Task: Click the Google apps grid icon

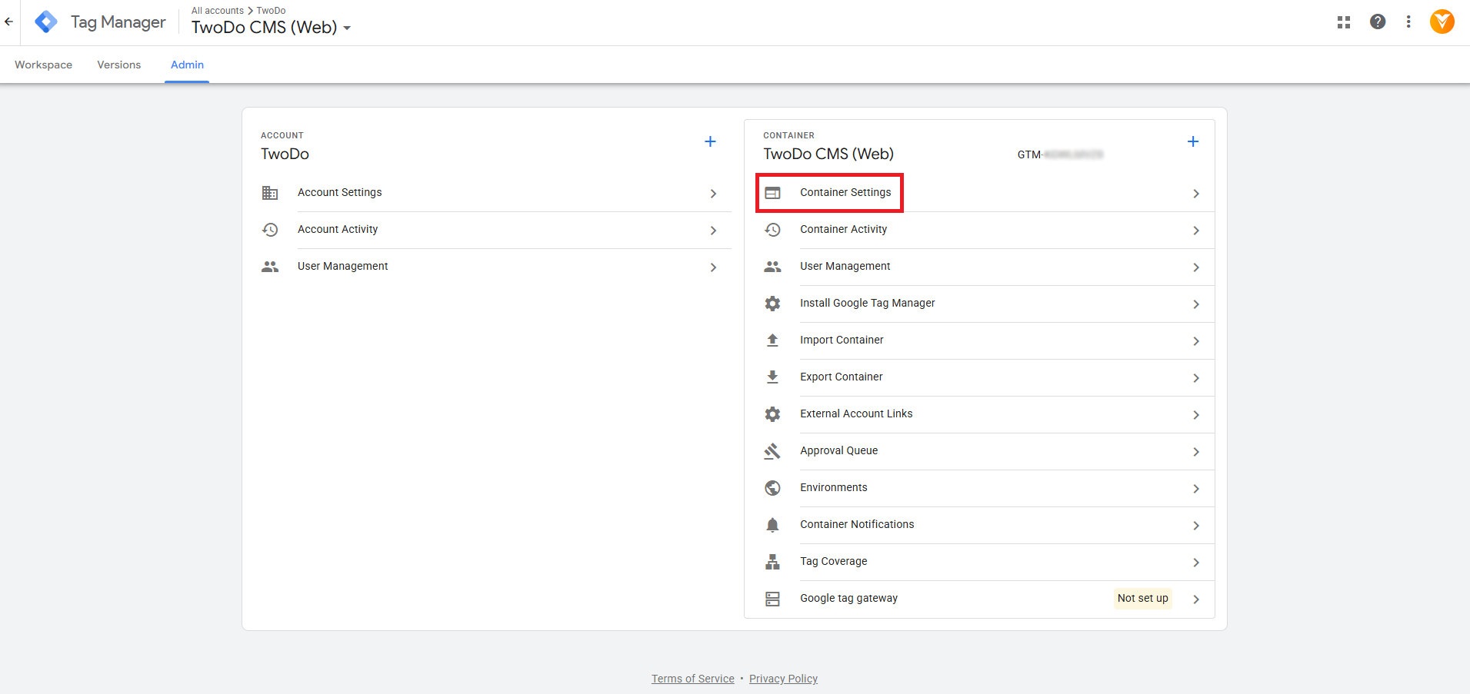Action: pos(1343,22)
